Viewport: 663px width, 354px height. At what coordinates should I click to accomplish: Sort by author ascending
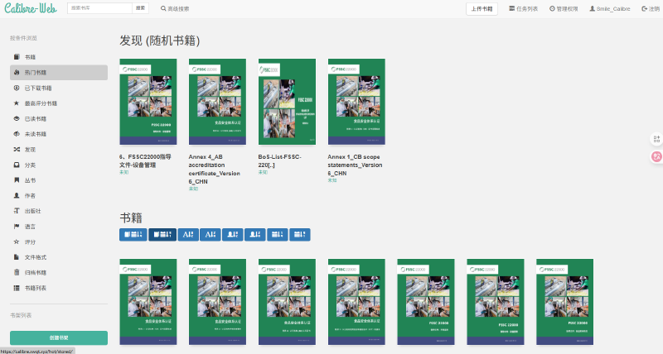coord(233,235)
